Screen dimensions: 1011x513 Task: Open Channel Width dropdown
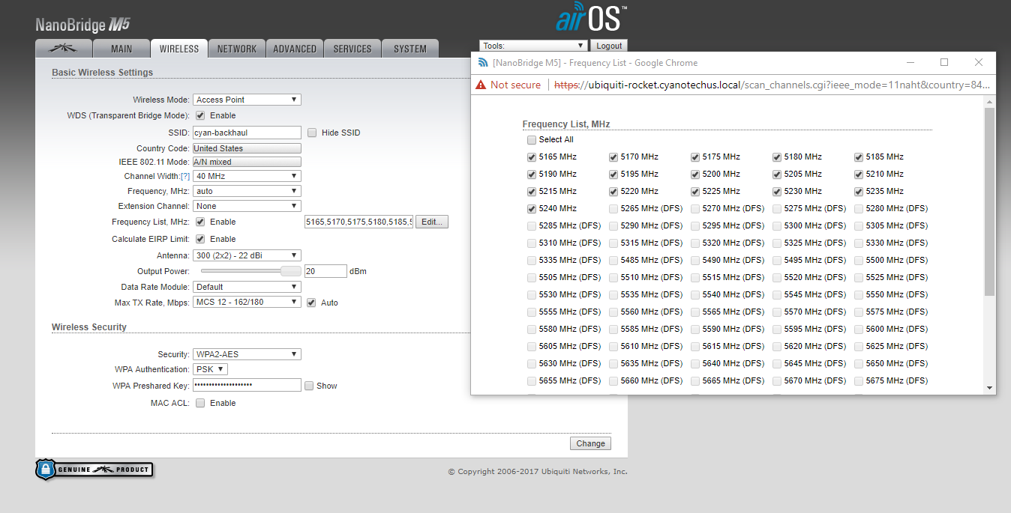coord(247,176)
